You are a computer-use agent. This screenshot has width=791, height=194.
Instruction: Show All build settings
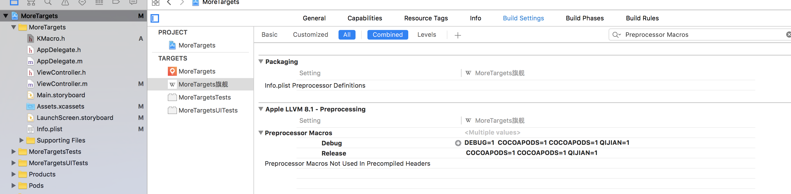(x=347, y=35)
